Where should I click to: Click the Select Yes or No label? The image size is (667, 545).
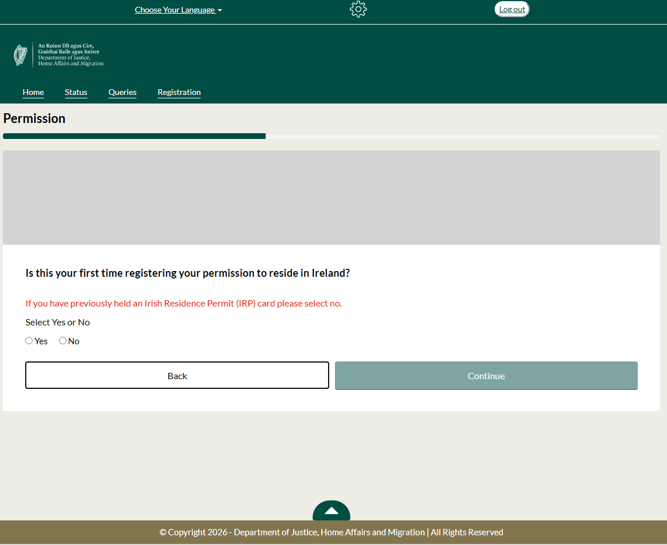[57, 323]
